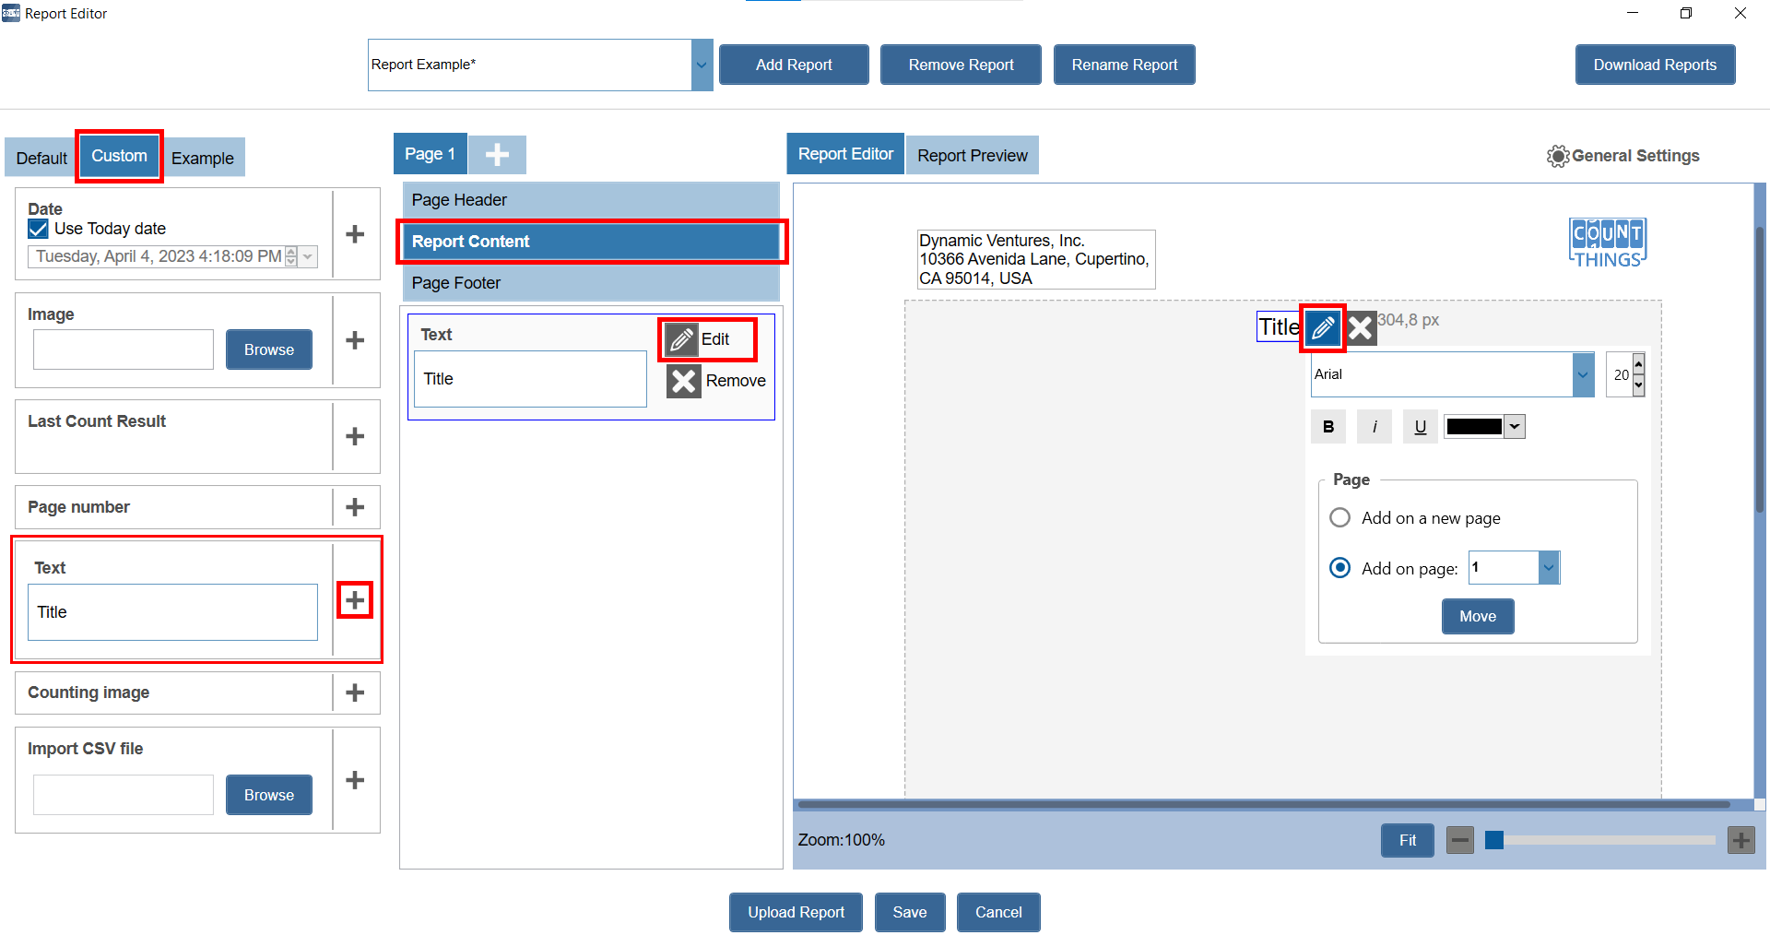
Task: Switch to the Report Preview tab
Action: click(972, 156)
